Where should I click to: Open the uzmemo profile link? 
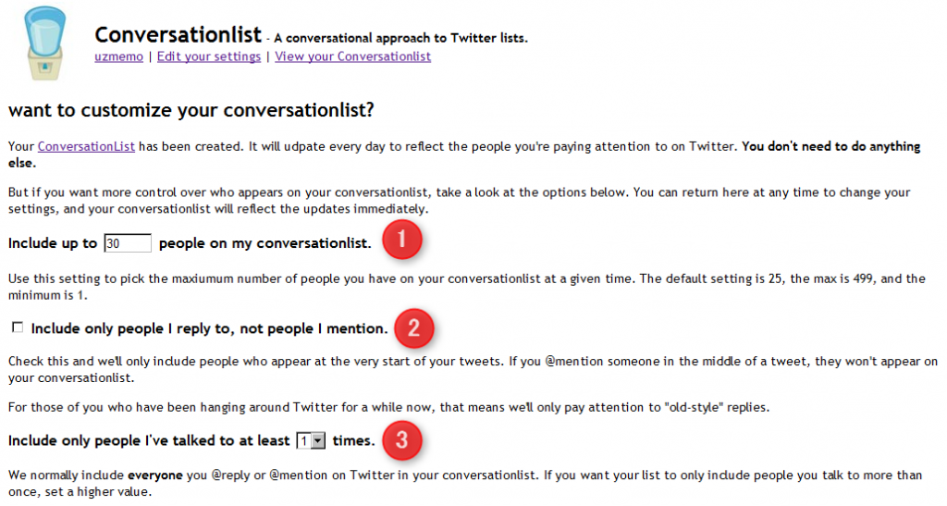(x=118, y=56)
